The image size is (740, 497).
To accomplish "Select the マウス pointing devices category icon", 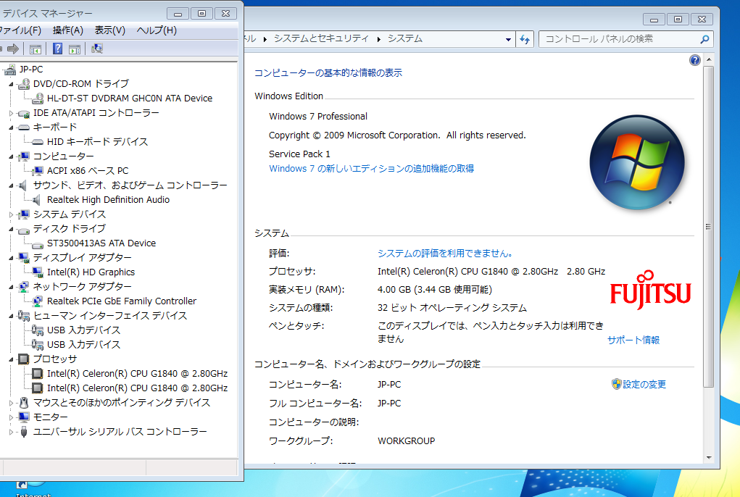I will point(24,403).
